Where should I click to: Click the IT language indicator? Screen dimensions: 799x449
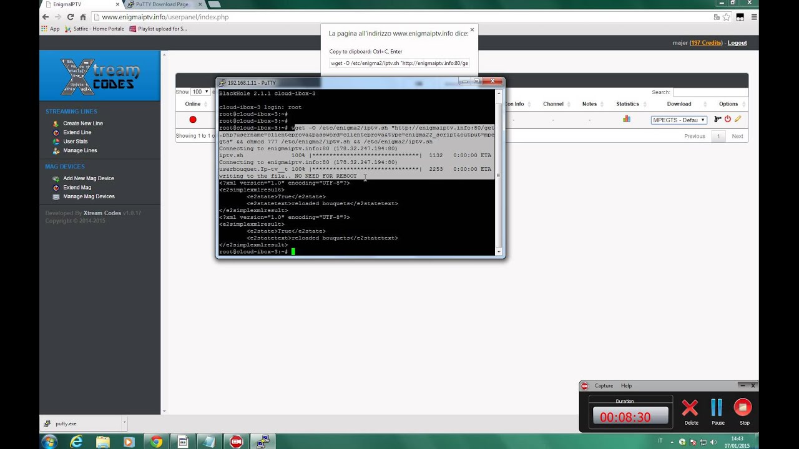[660, 442]
